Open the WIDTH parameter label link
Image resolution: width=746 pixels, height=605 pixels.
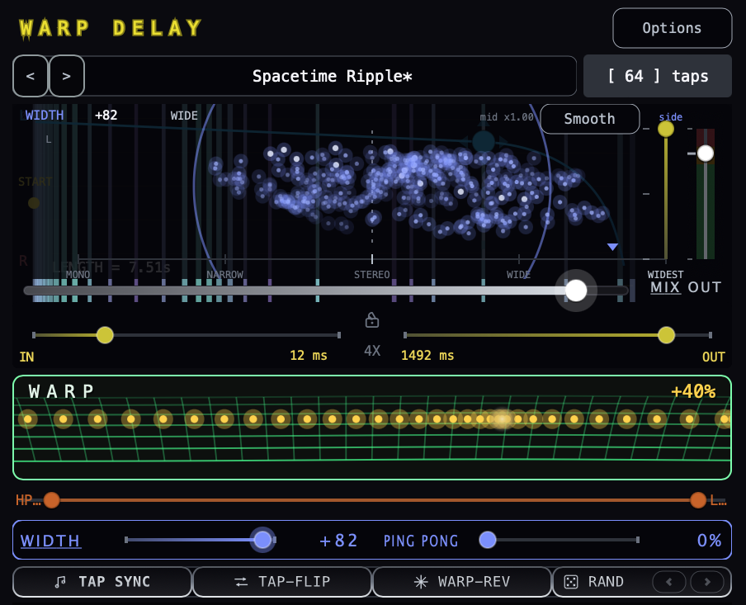coord(50,541)
